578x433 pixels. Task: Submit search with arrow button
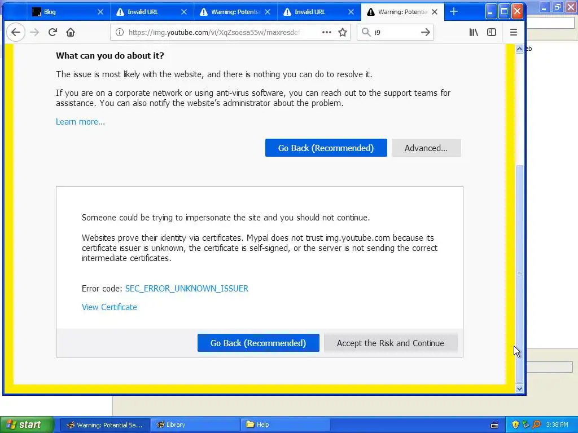click(x=426, y=32)
